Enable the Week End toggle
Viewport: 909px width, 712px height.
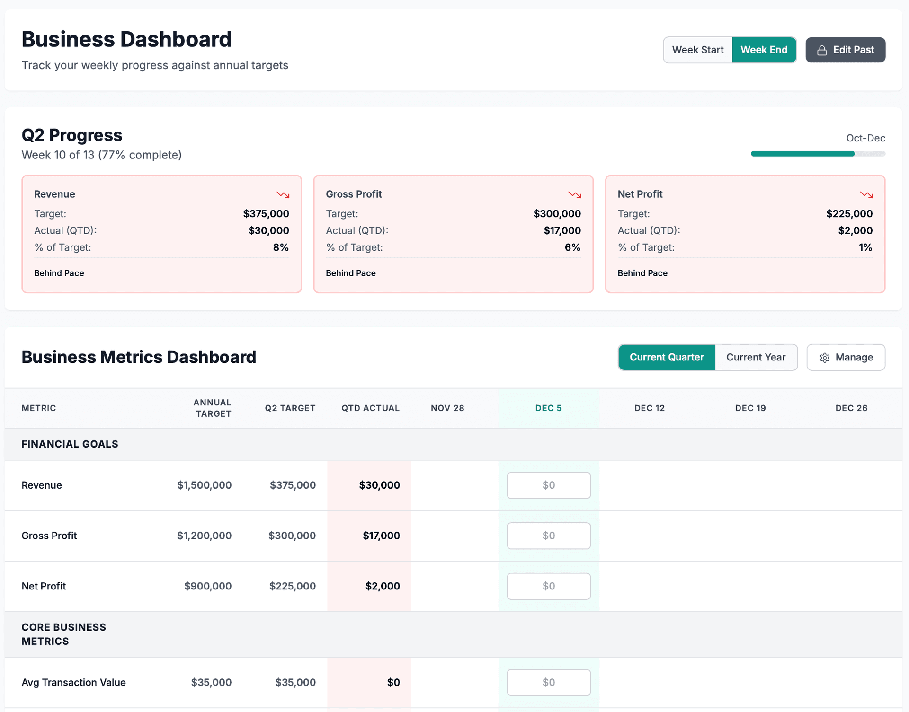764,50
